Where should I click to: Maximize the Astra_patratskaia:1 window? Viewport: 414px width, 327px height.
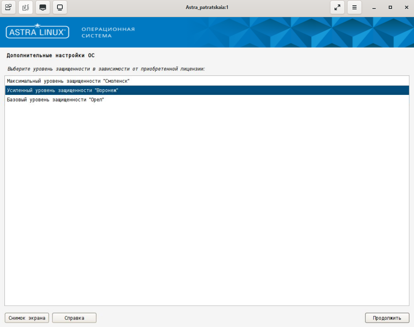[390, 7]
